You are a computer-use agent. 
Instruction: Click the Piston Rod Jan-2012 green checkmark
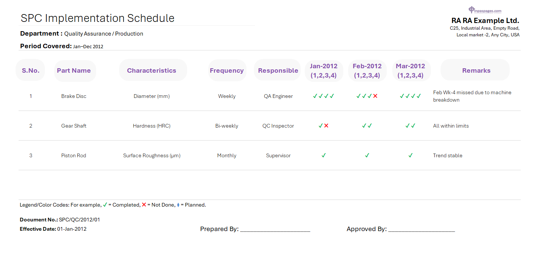tap(324, 155)
